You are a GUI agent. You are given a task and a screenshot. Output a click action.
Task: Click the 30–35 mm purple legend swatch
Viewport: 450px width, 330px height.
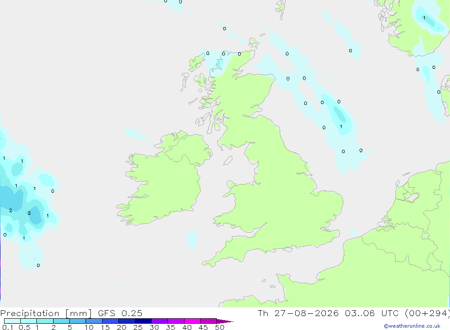click(159, 321)
